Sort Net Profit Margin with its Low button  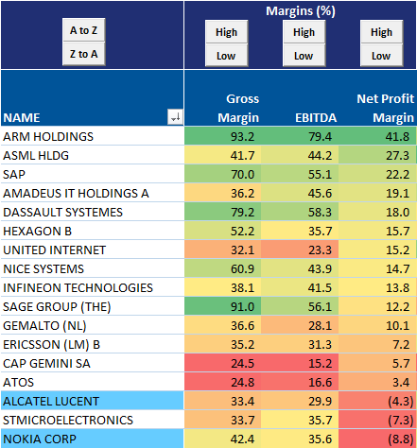(x=381, y=56)
